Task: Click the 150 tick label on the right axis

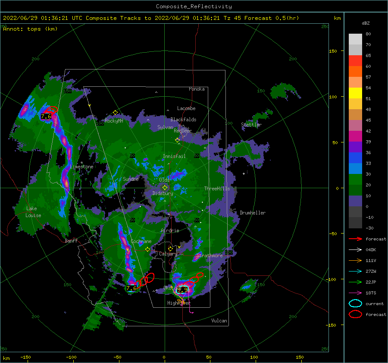Action: tap(333, 51)
